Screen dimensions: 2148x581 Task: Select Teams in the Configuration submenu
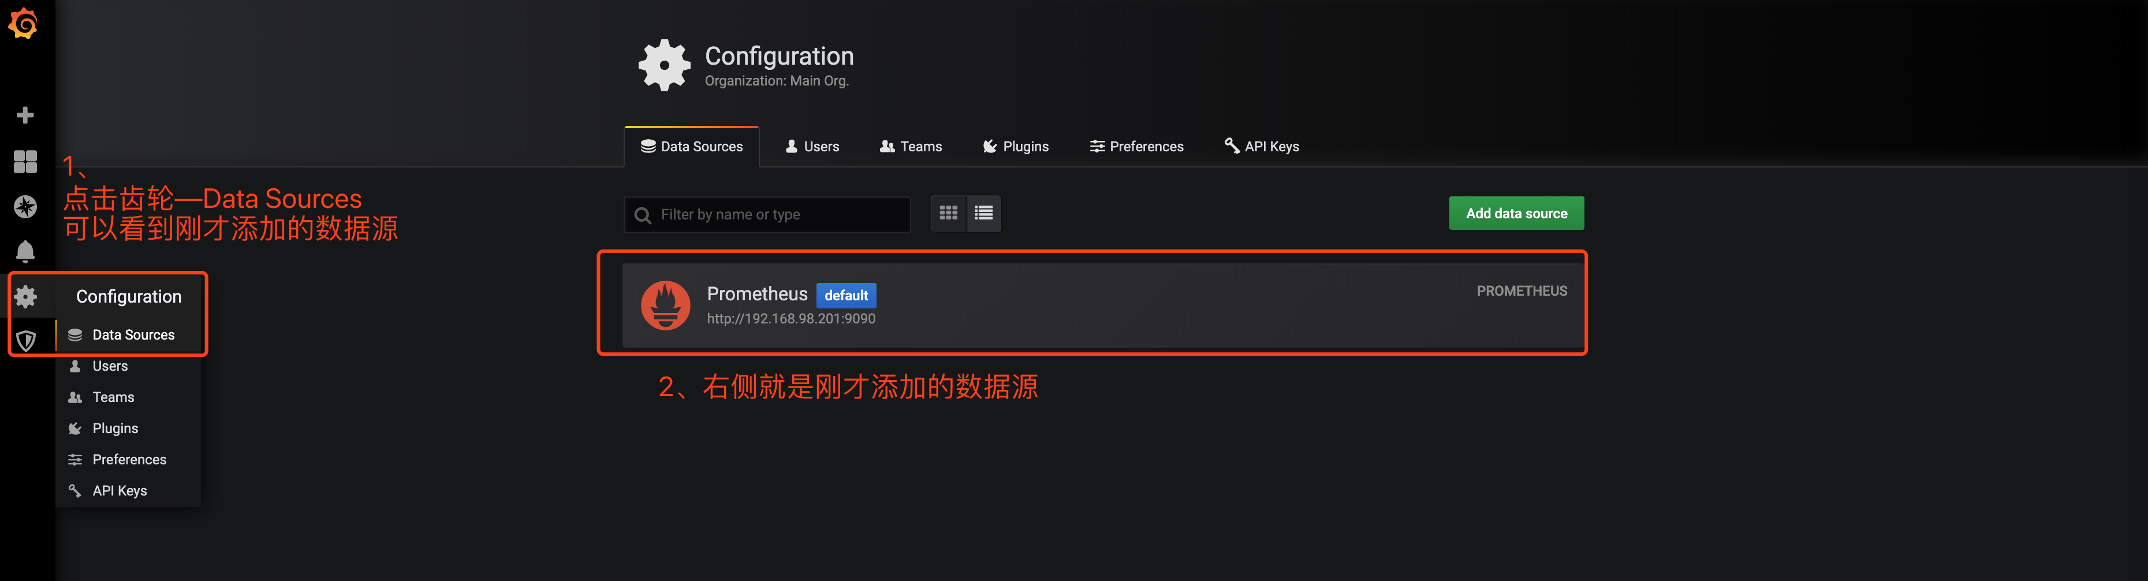pos(113,397)
